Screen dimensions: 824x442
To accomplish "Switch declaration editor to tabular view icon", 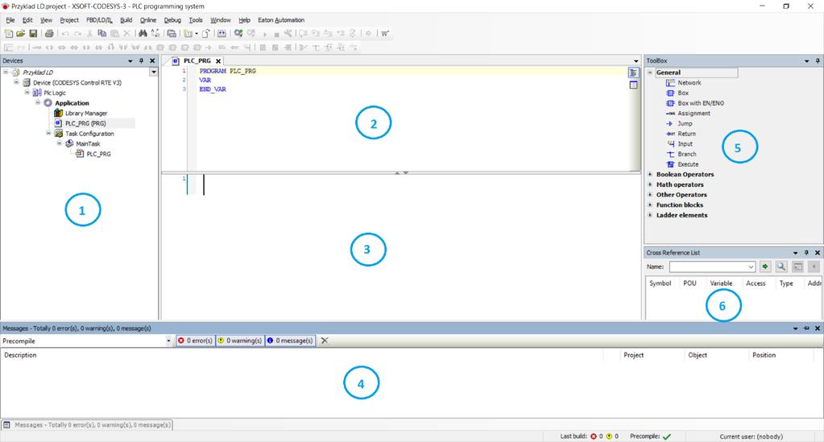I will tap(633, 85).
